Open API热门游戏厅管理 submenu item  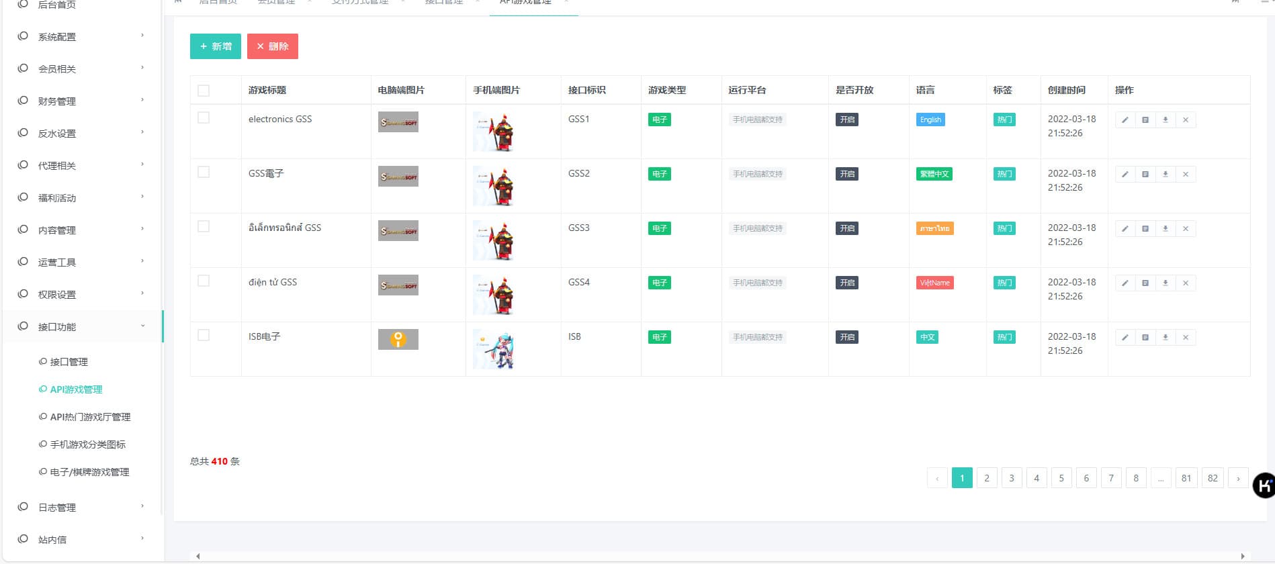click(x=90, y=417)
